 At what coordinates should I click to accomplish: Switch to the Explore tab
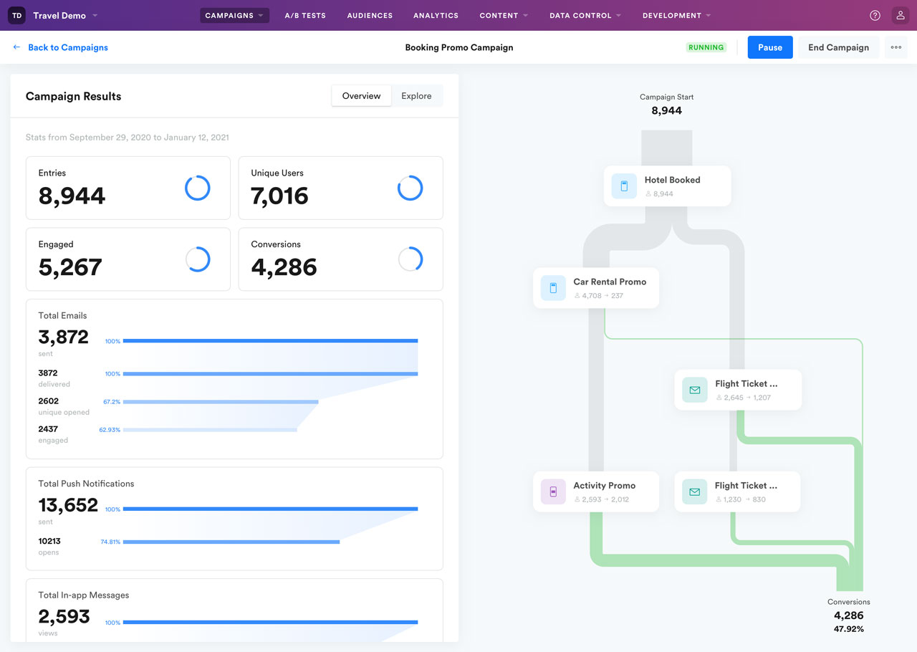(416, 96)
